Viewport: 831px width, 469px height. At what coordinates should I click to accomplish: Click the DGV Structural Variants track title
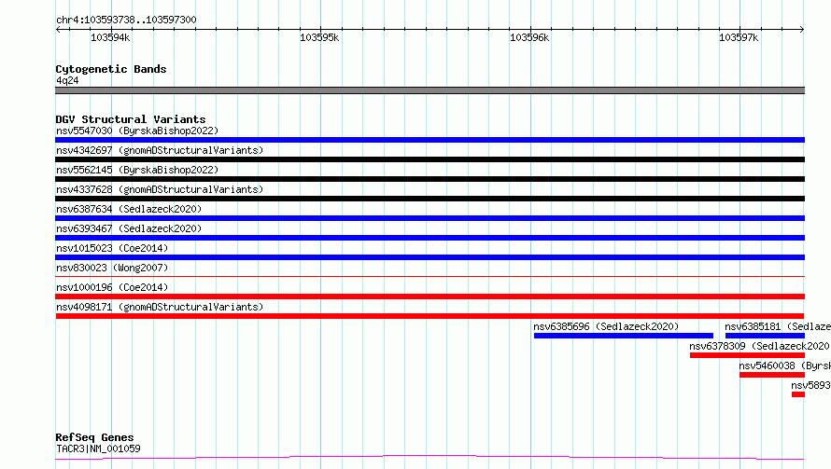(131, 119)
